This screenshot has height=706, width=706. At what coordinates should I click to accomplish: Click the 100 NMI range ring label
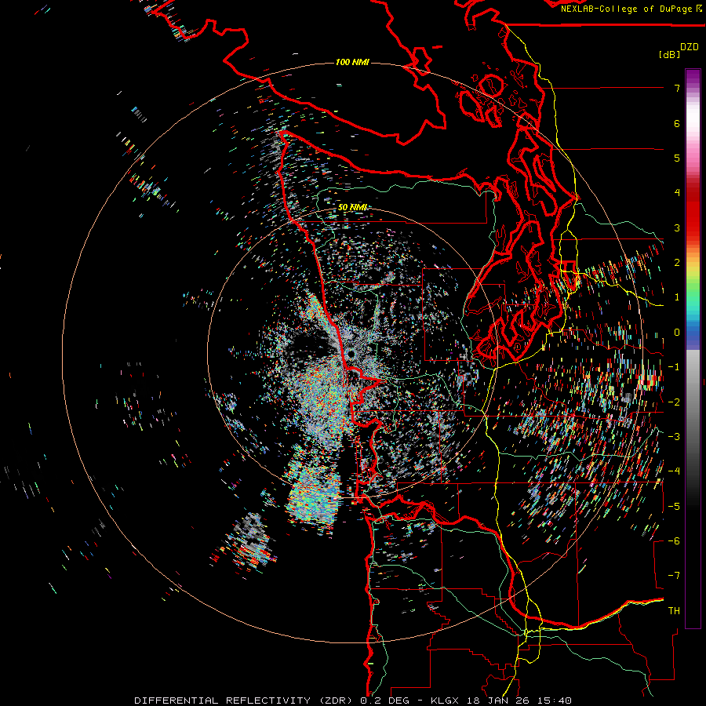pos(352,62)
